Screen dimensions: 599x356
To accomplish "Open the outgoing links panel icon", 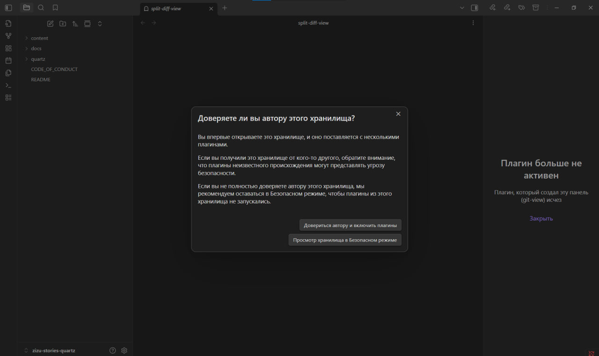I will pyautogui.click(x=507, y=7).
